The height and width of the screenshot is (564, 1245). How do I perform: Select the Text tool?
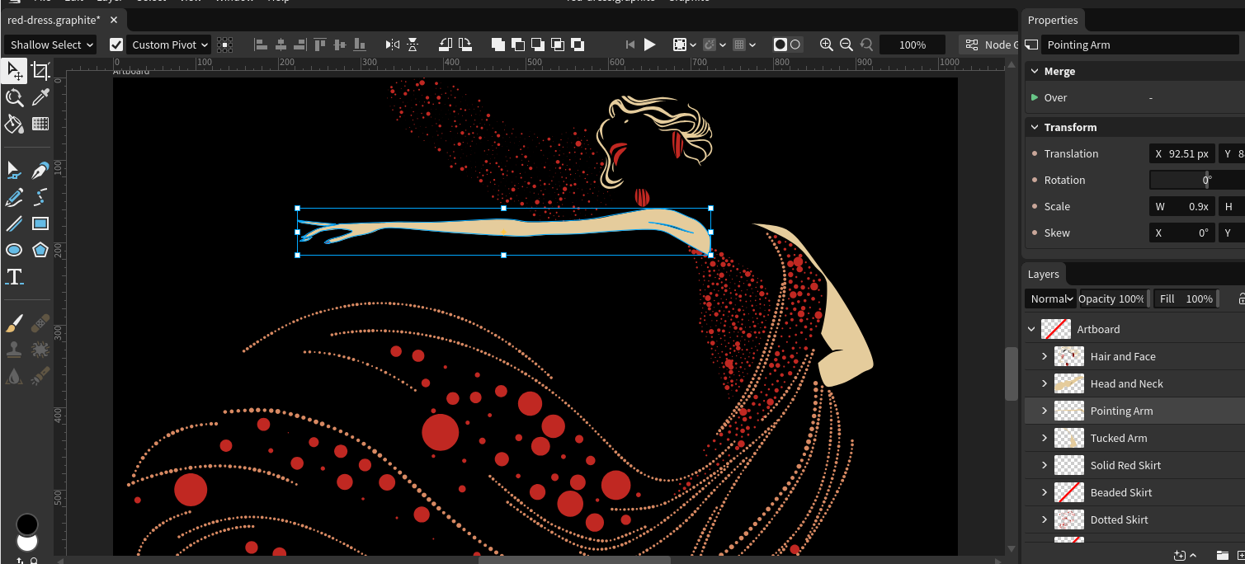(14, 276)
